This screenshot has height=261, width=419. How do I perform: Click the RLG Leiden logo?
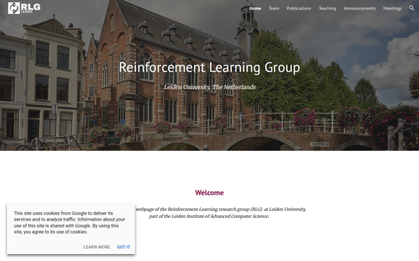24,8
